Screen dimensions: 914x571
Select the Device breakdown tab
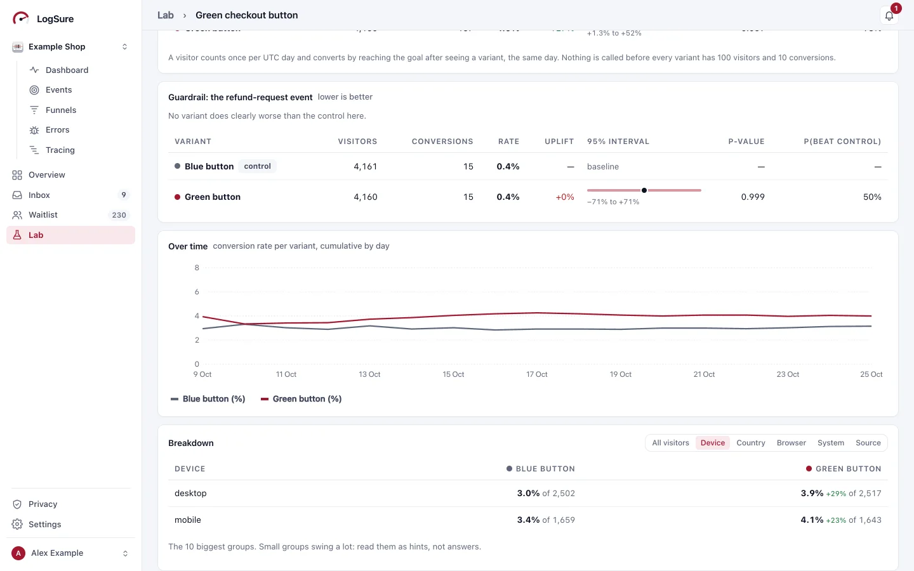point(713,443)
